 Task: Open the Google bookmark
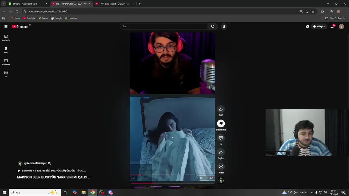[56, 18]
